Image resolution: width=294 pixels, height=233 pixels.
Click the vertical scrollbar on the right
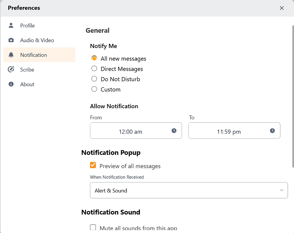point(293,96)
